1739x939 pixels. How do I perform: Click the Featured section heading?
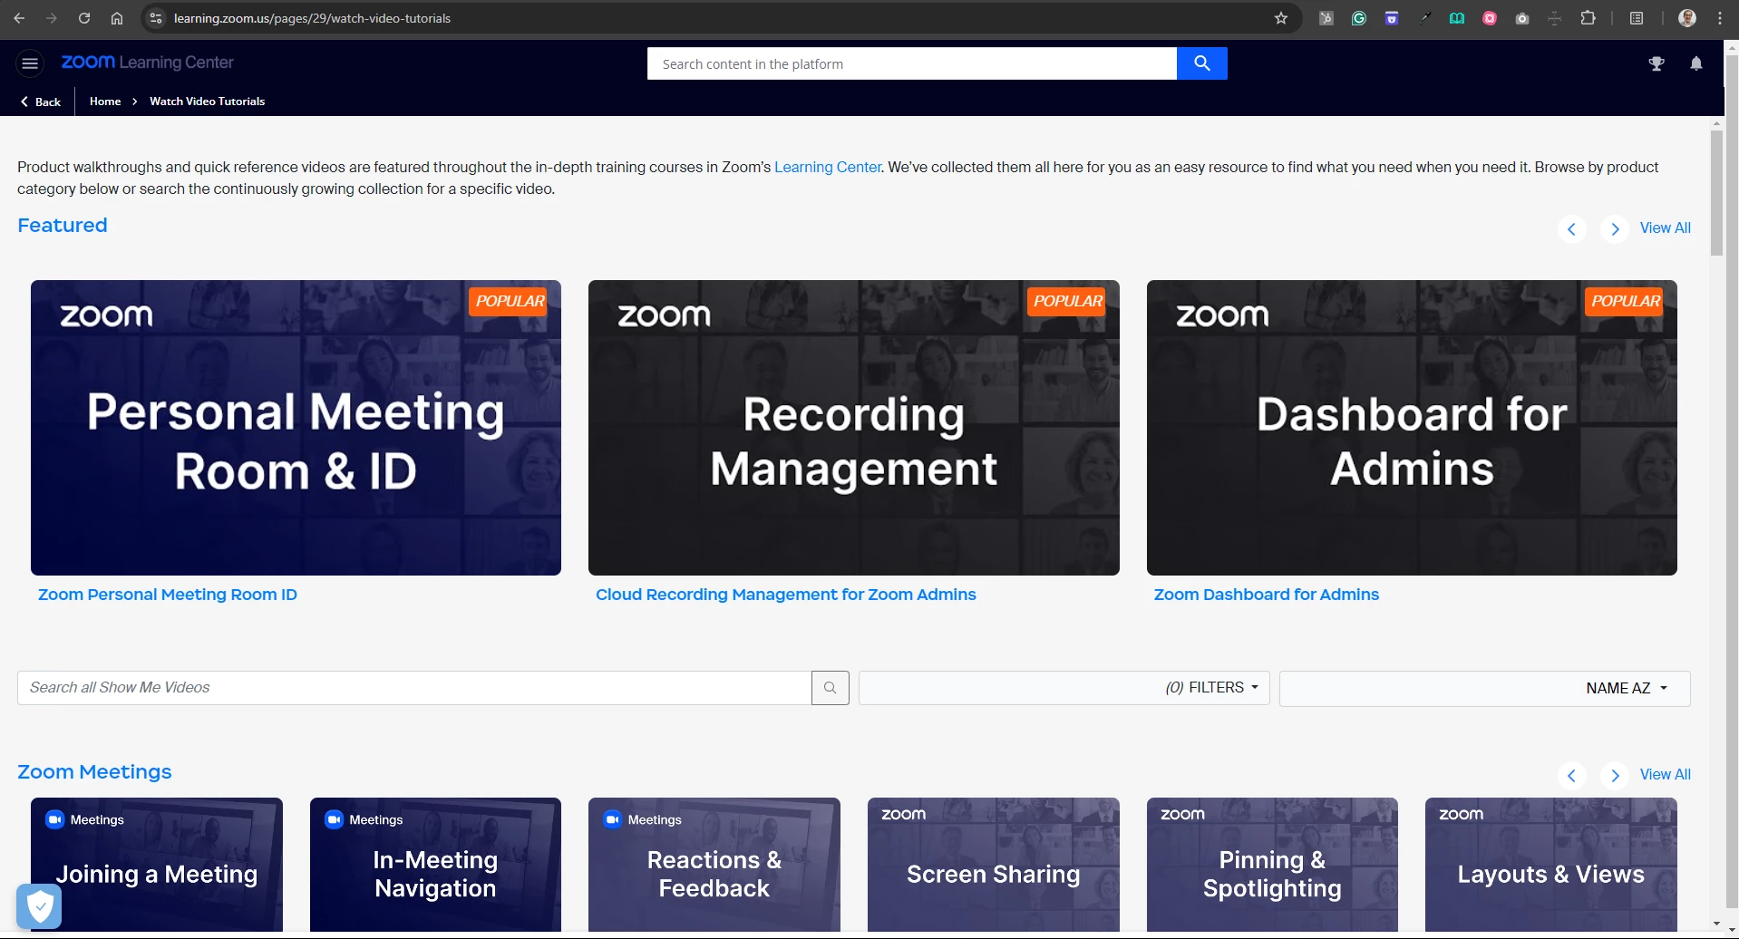[63, 225]
